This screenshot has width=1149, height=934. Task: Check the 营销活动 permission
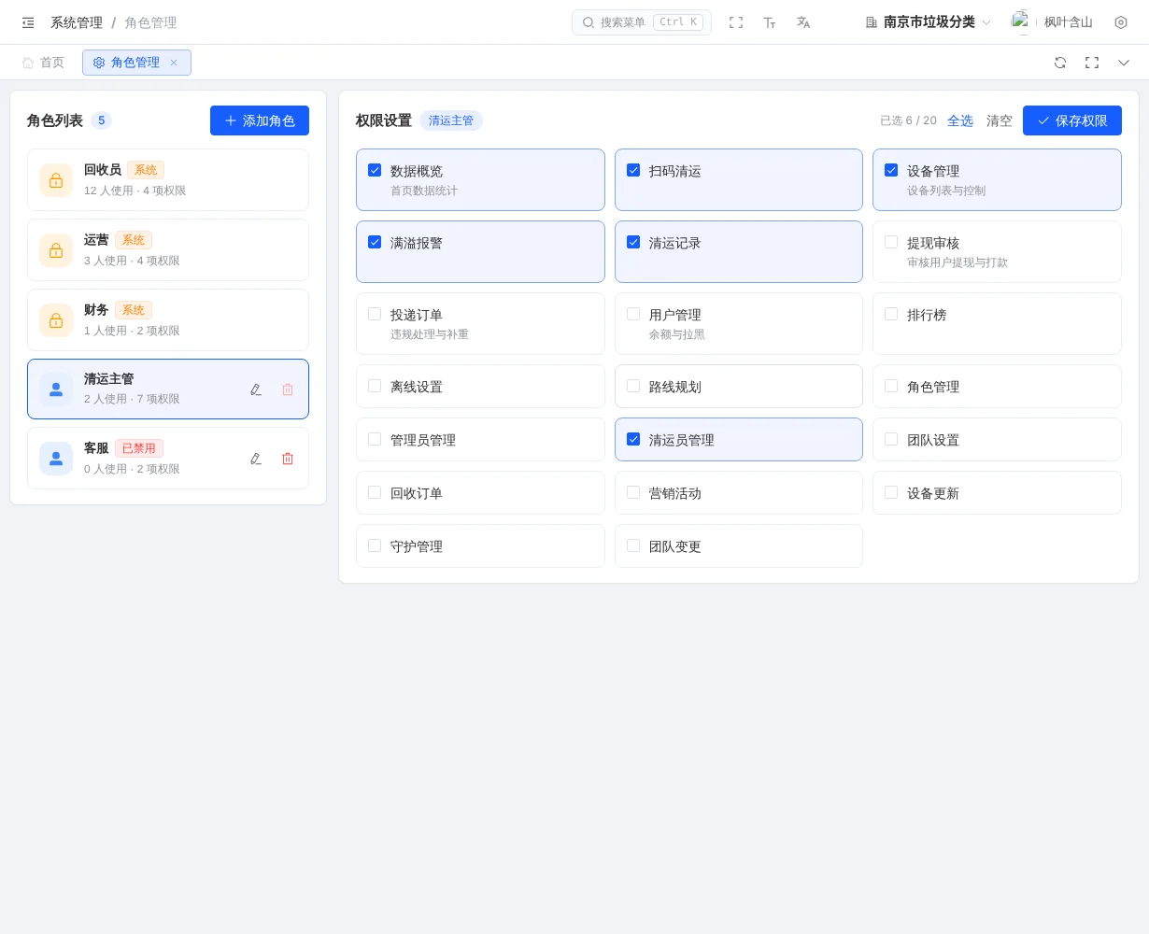pyautogui.click(x=633, y=492)
